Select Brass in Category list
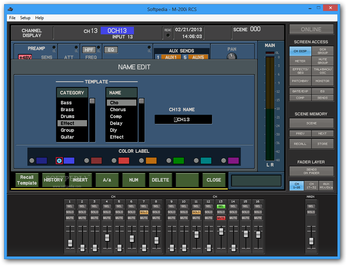Screen dimensions: 347x266 (72, 109)
